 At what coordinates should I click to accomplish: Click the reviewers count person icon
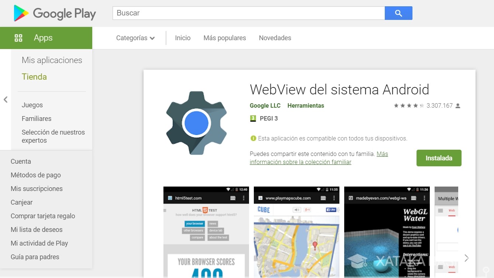457,105
